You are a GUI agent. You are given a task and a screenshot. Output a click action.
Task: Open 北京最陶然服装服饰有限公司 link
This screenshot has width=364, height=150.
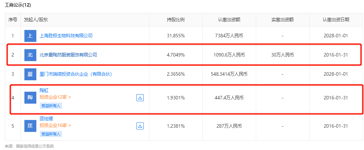pyautogui.click(x=68, y=55)
